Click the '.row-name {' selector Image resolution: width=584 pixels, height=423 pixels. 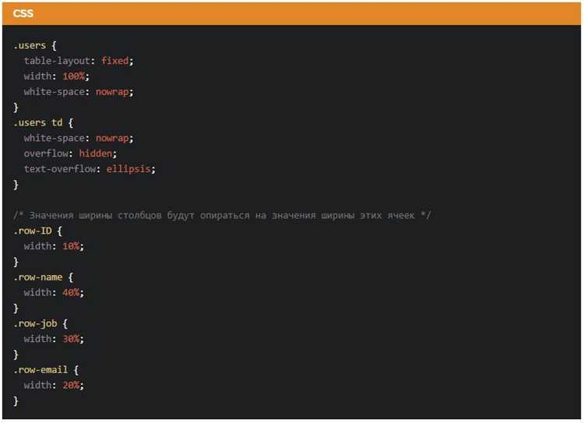click(43, 277)
